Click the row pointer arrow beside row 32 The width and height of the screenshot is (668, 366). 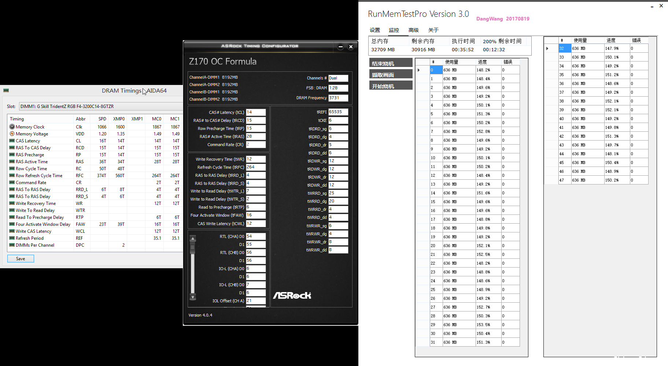tap(547, 48)
